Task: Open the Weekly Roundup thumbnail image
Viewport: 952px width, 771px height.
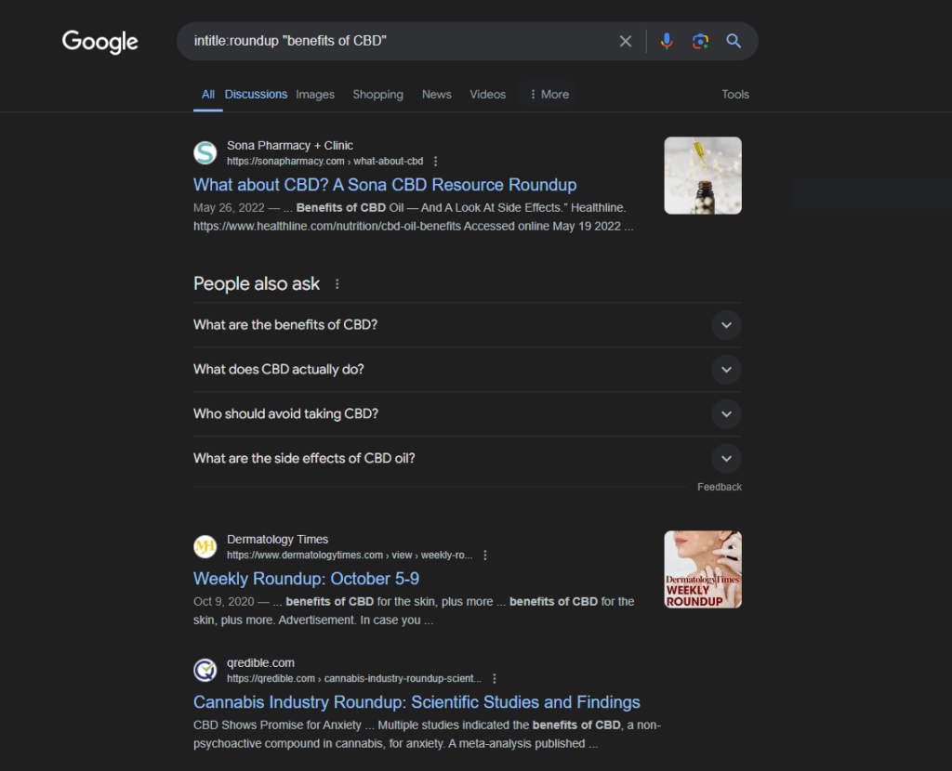Action: [702, 568]
